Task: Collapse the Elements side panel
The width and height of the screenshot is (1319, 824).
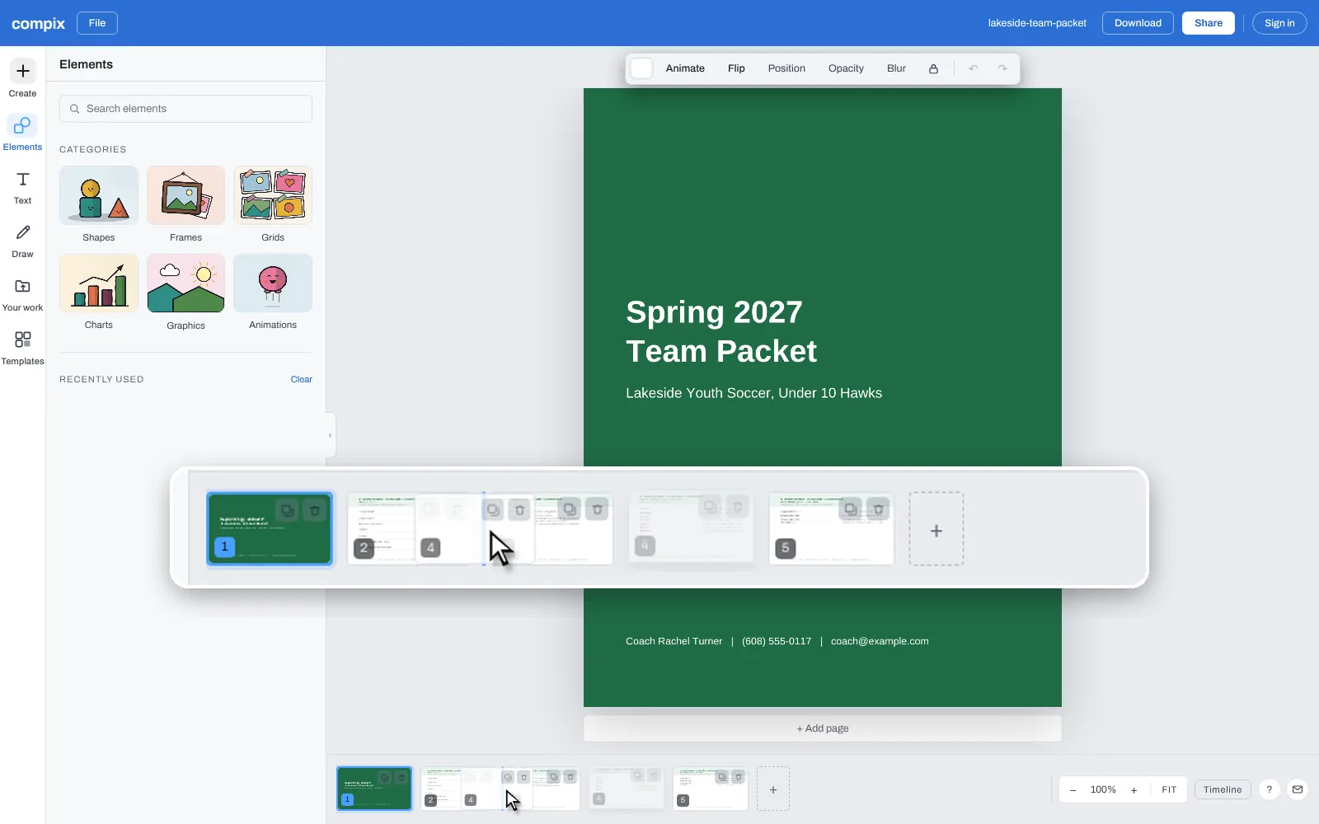Action: [x=330, y=435]
